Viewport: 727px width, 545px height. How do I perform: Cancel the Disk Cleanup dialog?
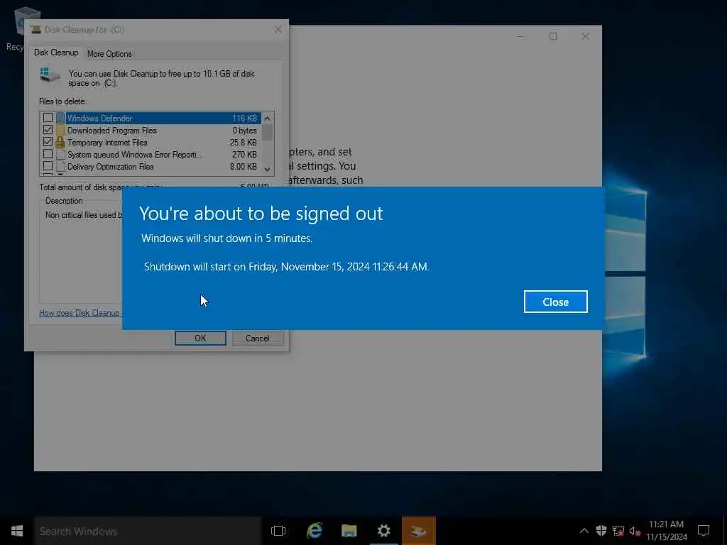(257, 338)
